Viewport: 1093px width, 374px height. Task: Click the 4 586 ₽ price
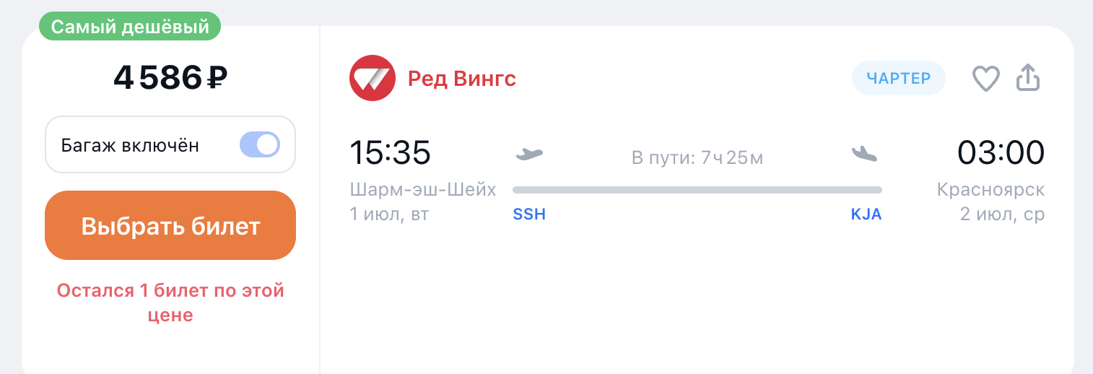[x=170, y=77]
